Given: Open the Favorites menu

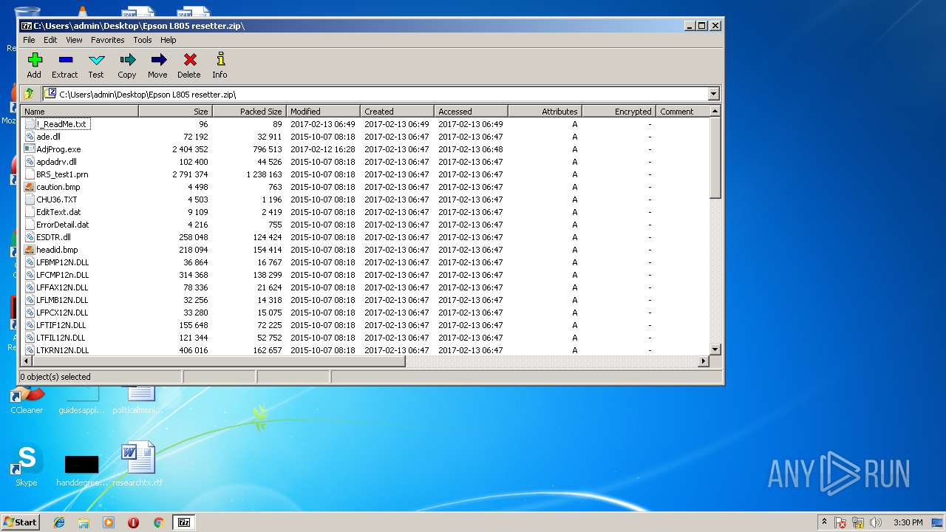Looking at the screenshot, I should (108, 40).
